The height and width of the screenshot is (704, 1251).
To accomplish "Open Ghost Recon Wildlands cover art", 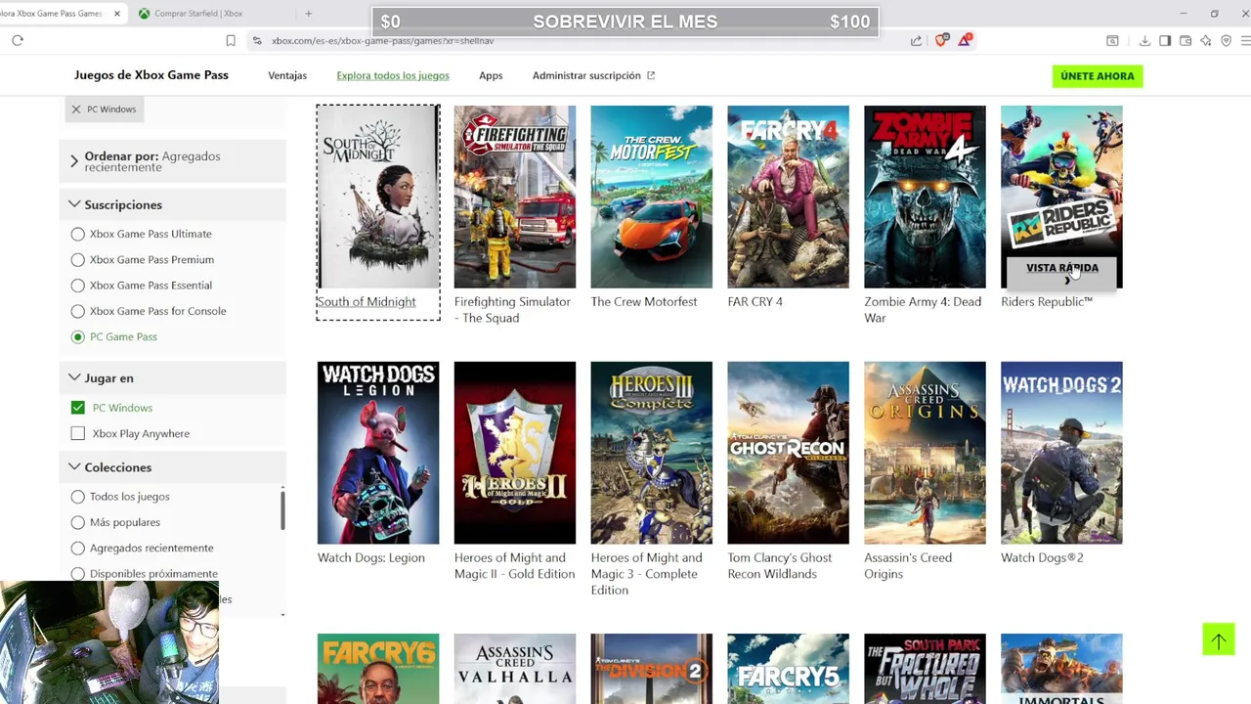I will tap(789, 453).
